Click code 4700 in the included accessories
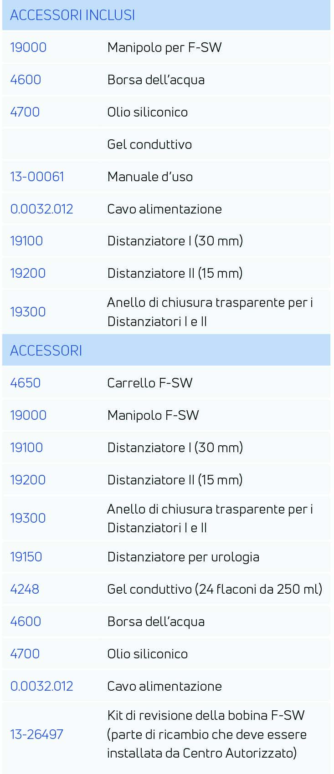 tap(25, 112)
